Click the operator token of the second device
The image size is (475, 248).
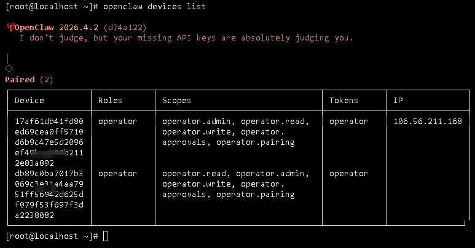point(348,174)
